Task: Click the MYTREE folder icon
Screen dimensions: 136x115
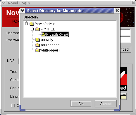Action: click(x=38, y=29)
